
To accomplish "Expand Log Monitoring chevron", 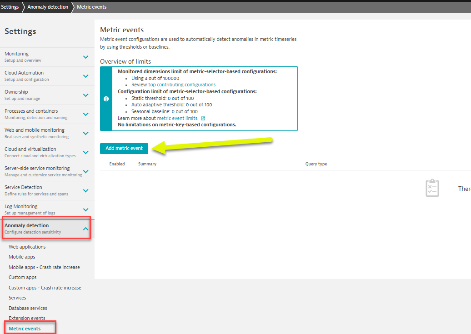I will pos(85,209).
